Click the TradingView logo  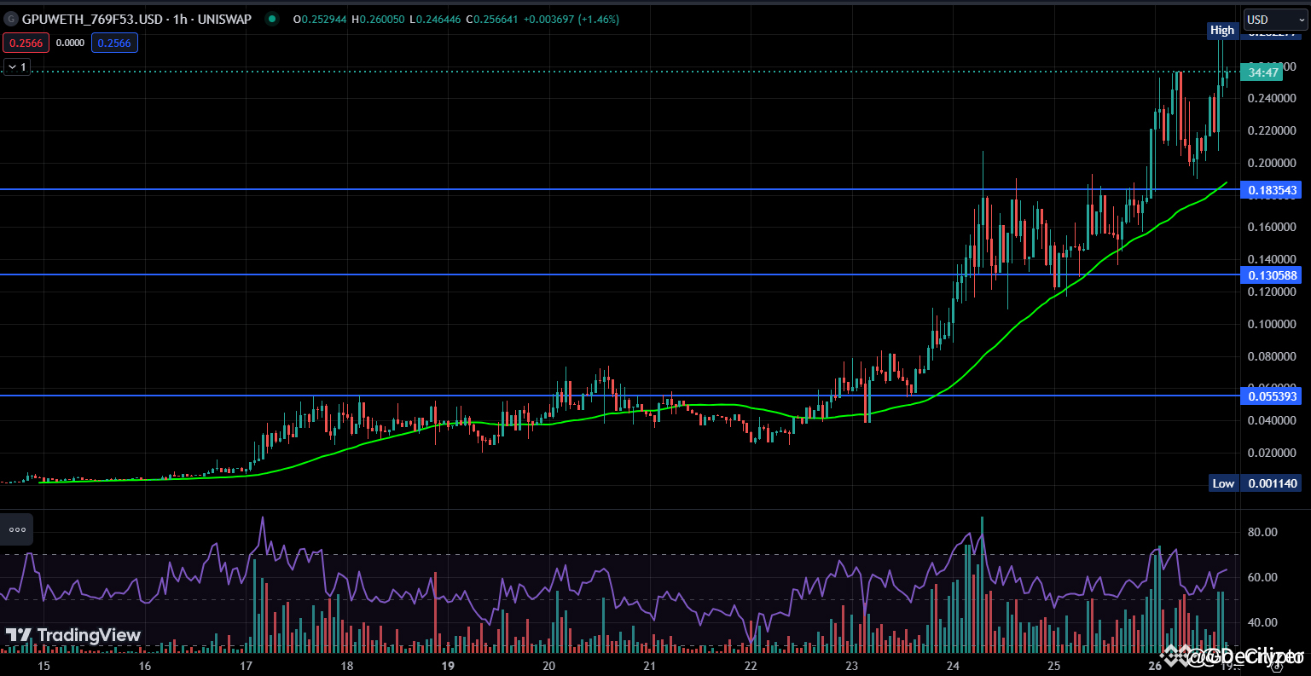click(73, 635)
